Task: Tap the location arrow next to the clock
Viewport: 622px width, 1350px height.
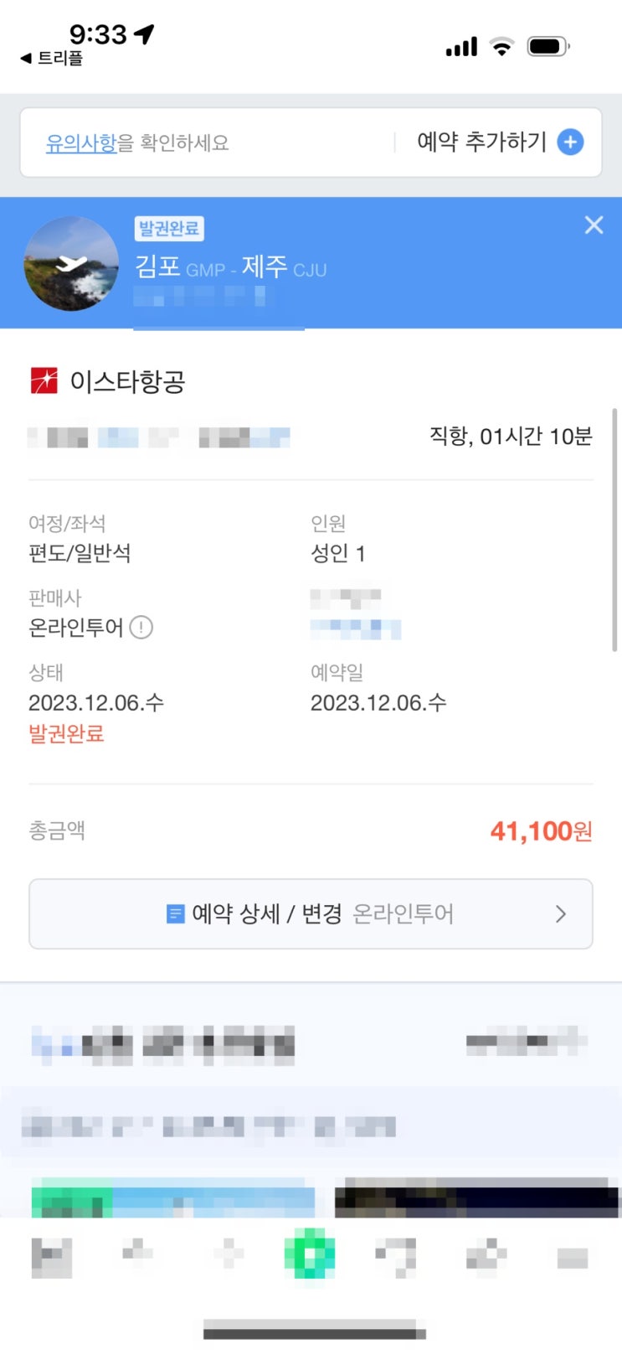Action: 144,34
